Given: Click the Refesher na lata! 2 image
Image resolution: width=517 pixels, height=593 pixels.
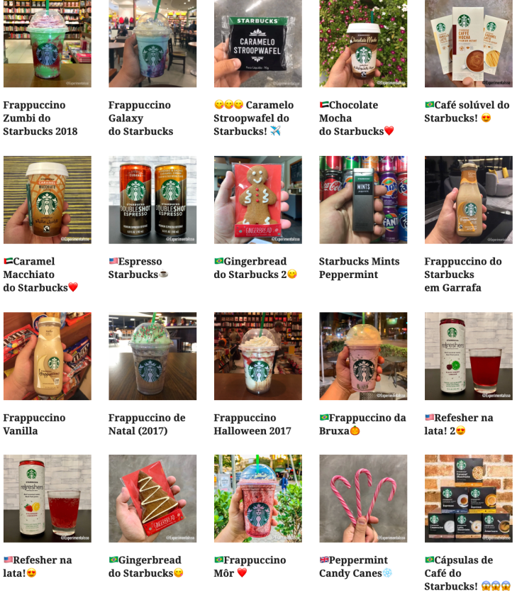Looking at the screenshot, I should tap(469, 356).
